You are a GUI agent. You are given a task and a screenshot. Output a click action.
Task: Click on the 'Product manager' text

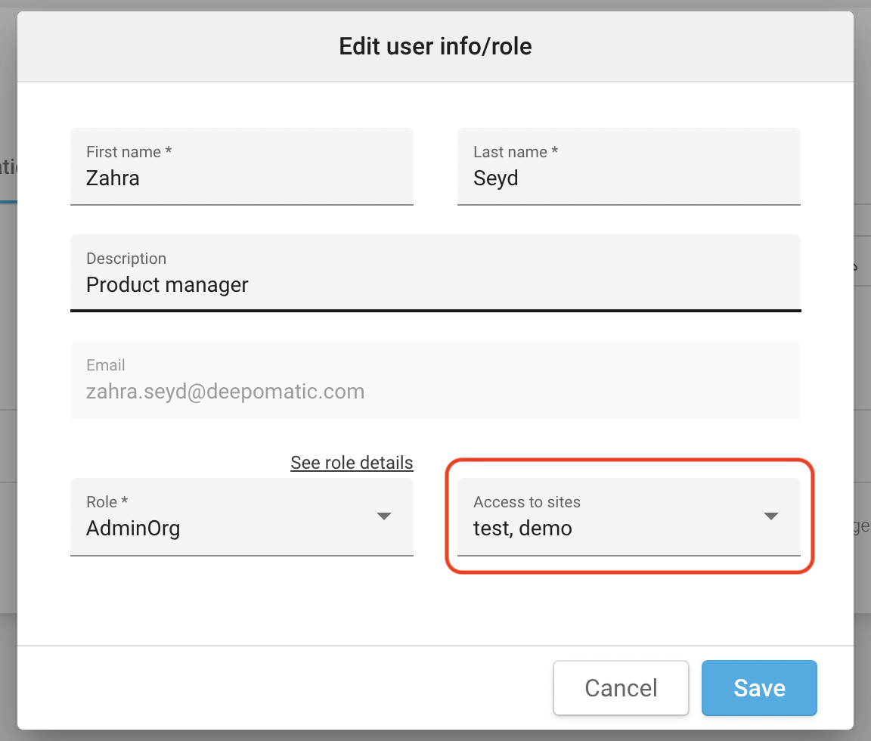[x=167, y=285]
